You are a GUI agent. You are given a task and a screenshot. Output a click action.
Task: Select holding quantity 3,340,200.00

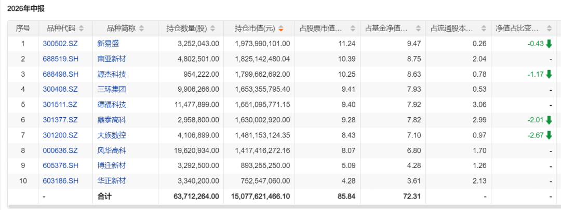click(198, 181)
